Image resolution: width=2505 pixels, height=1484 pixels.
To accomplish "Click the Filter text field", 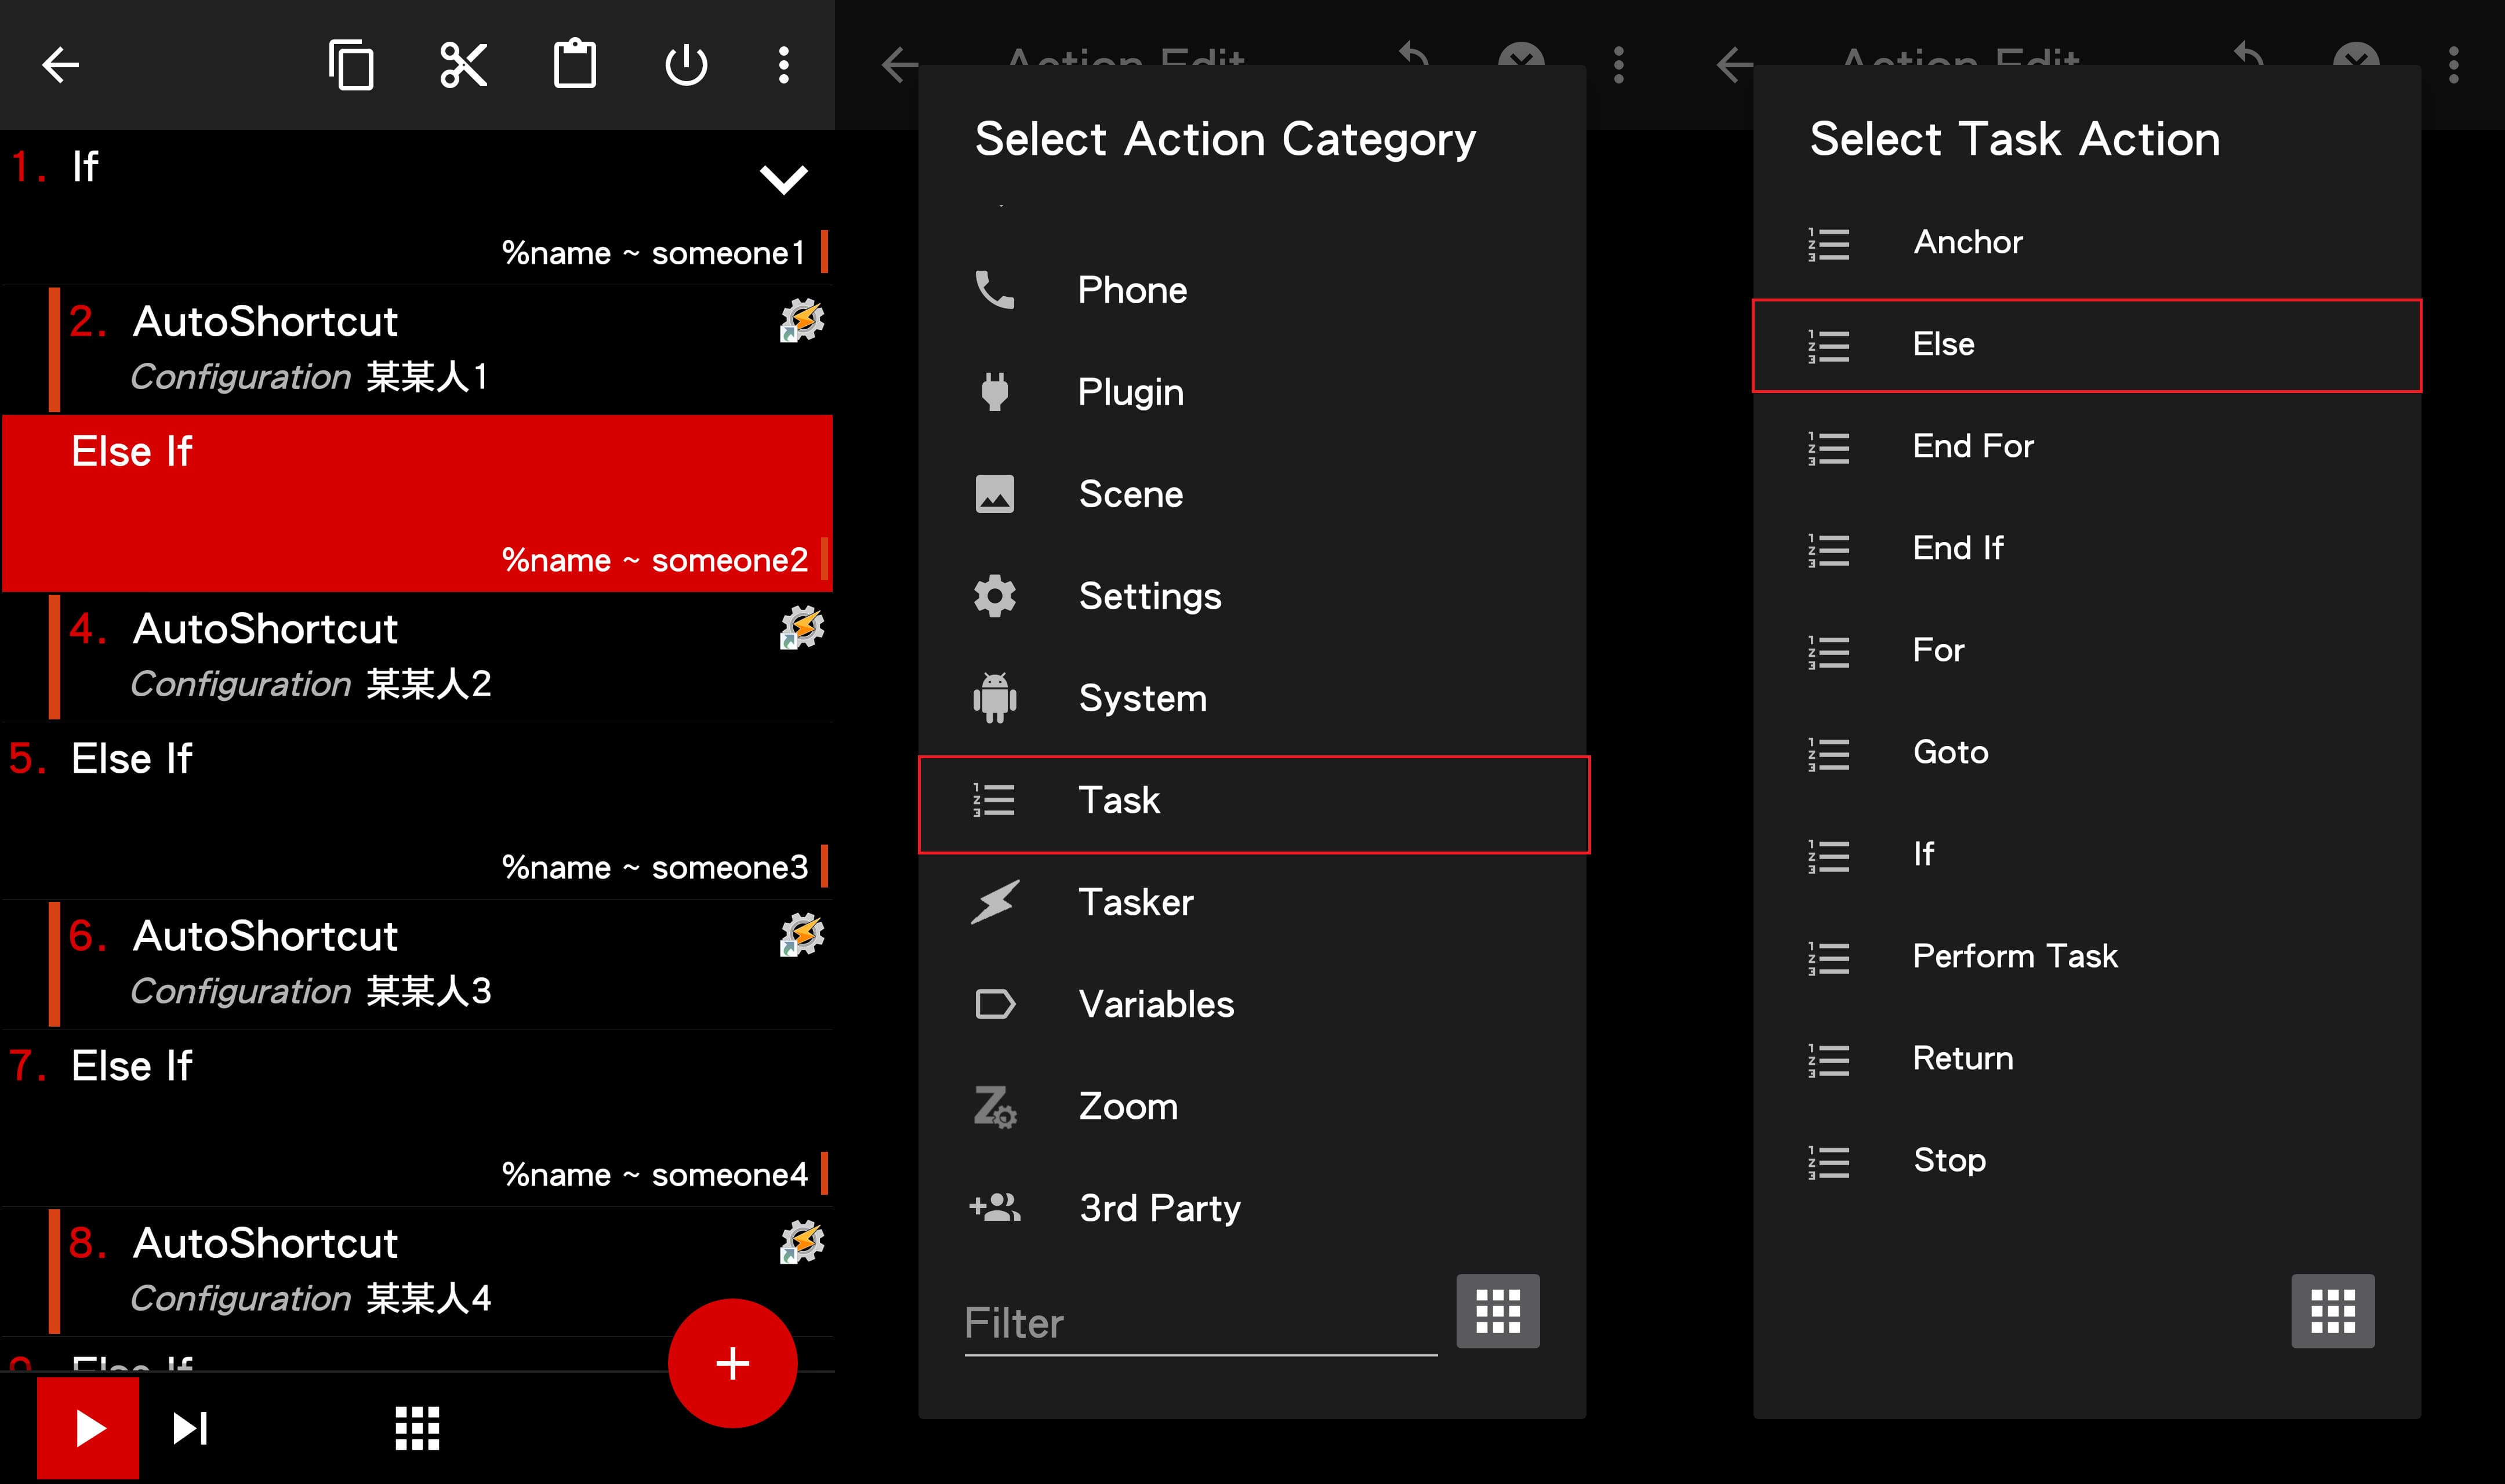I will pyautogui.click(x=1200, y=1324).
